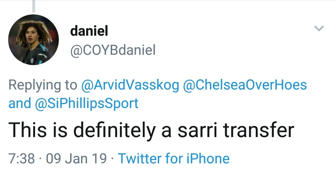Open the @ArvidVasskog mention
The image size is (335, 174).
130,85
